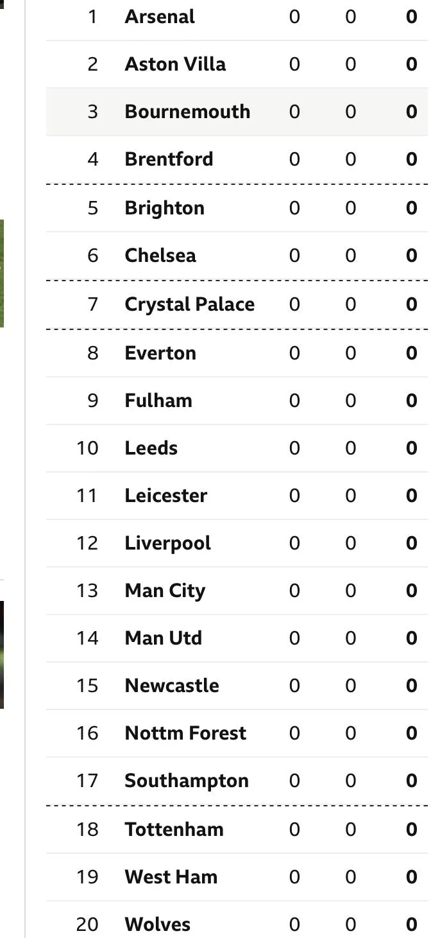This screenshot has height=938, width=440.
Task: Select Nottm Forest in the standings
Action: (x=185, y=733)
